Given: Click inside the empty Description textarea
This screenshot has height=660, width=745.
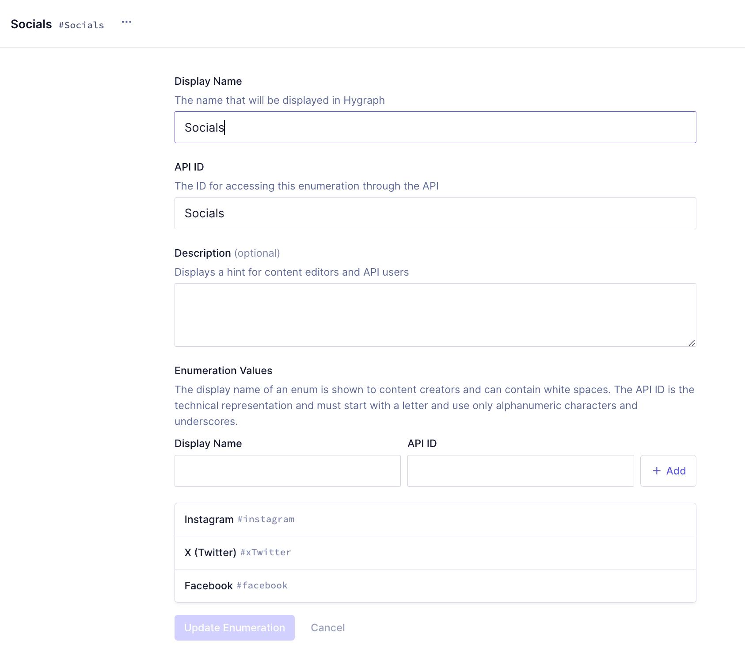Looking at the screenshot, I should point(435,315).
